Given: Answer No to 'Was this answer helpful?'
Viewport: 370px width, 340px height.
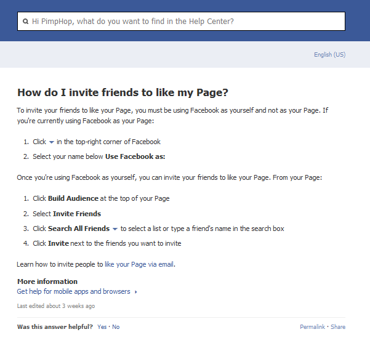Looking at the screenshot, I should 116,327.
